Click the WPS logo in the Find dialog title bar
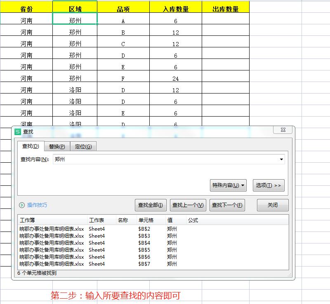The width and height of the screenshot is (330, 304). (x=17, y=131)
